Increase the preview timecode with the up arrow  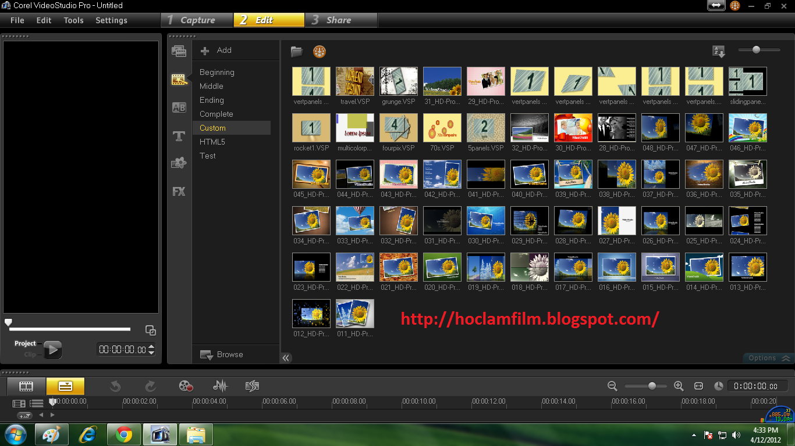point(152,347)
